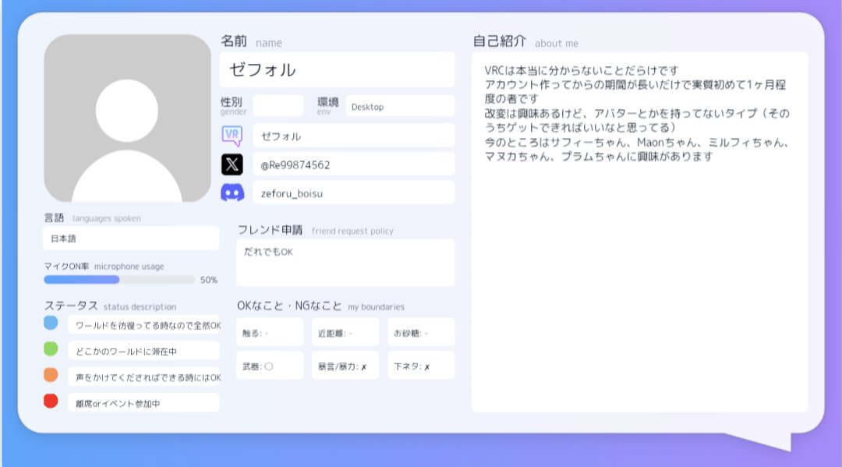Click the name field showing ゼフォル

tap(338, 70)
